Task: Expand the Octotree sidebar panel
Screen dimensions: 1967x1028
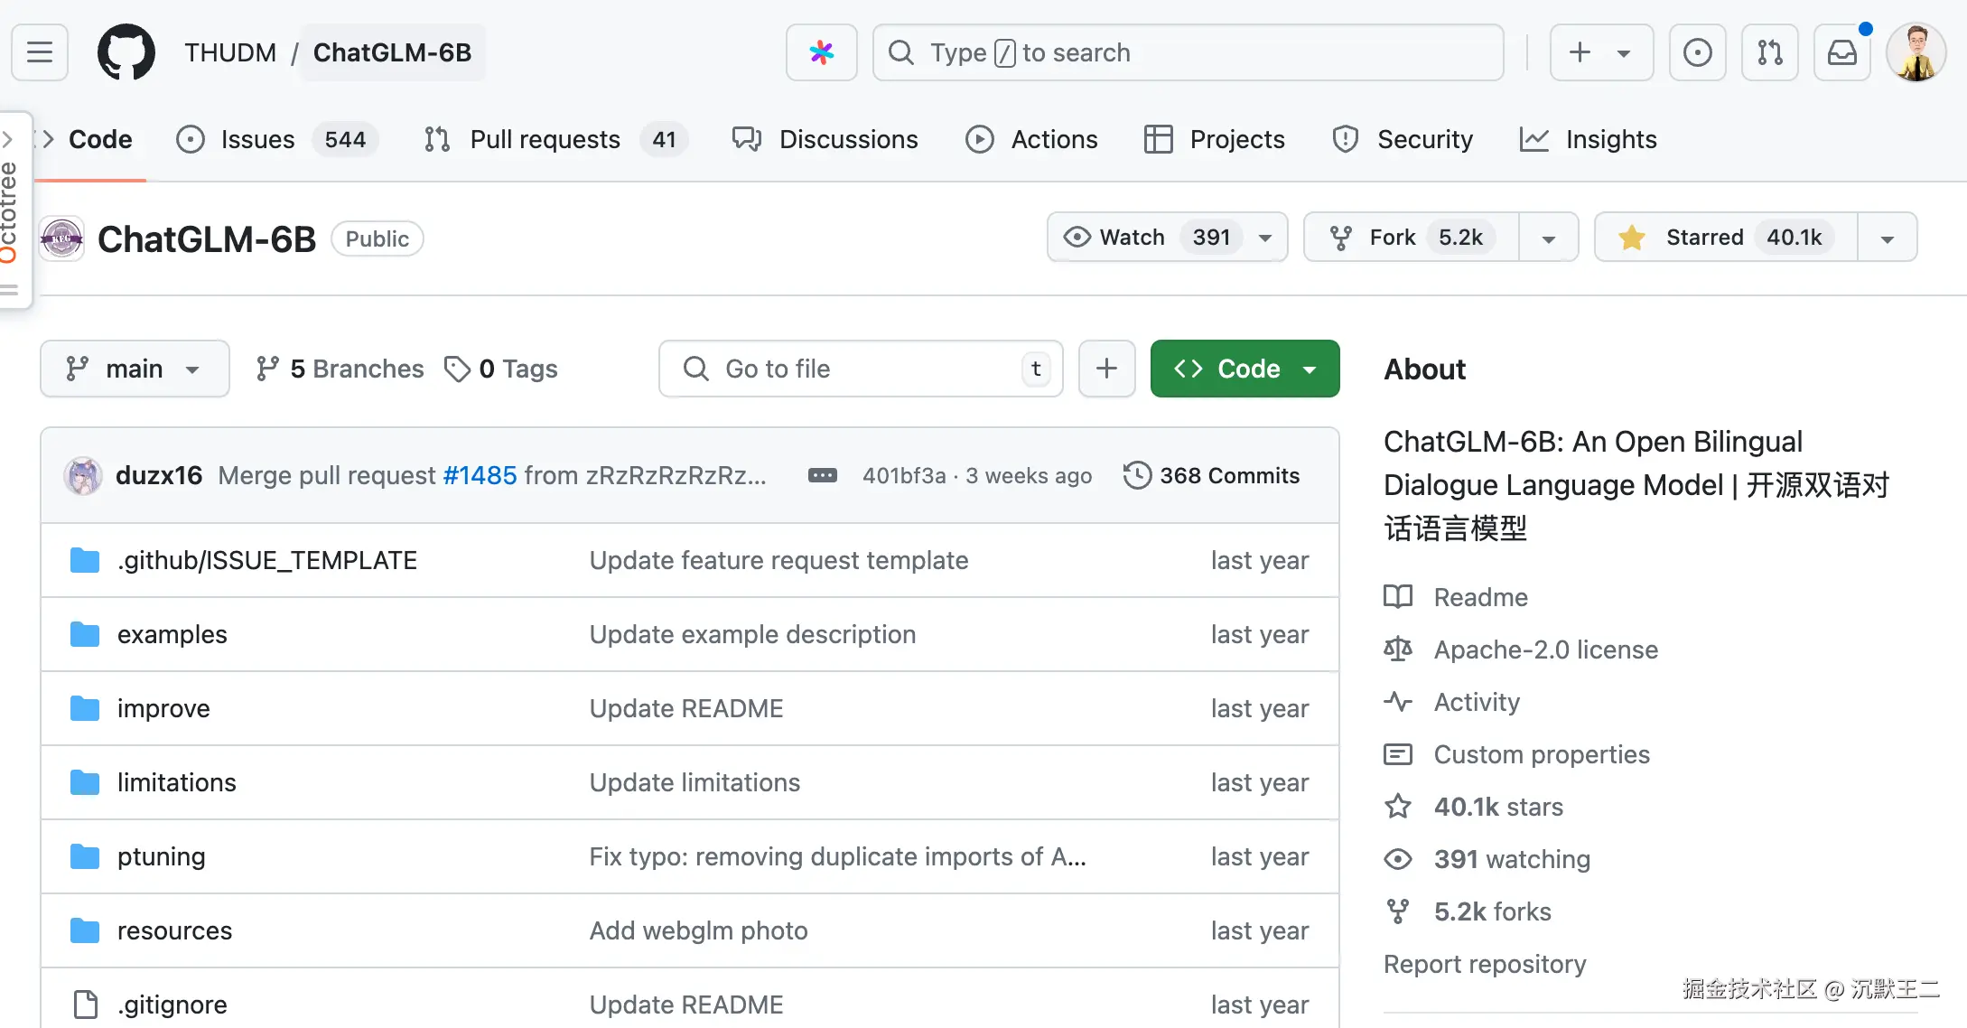Action: tap(11, 208)
